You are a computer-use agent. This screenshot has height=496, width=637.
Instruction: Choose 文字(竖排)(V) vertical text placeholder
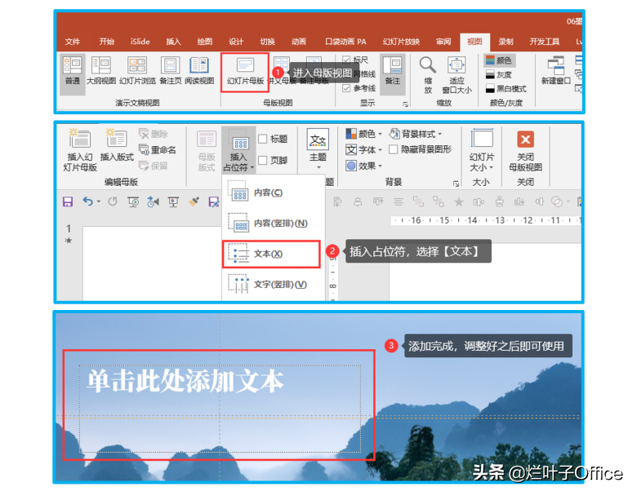pos(274,284)
